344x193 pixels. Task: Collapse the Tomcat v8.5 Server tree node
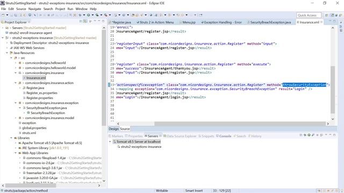click(x=110, y=142)
